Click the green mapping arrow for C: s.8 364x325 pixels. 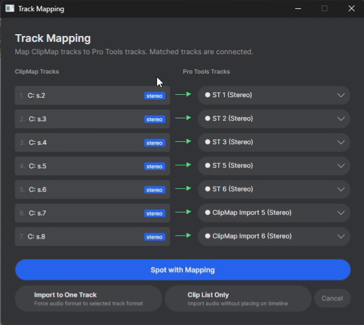(x=183, y=236)
